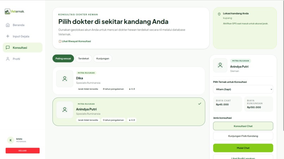Open the Beranda menu item
Viewport: 284px width, 159px height.
tap(23, 25)
